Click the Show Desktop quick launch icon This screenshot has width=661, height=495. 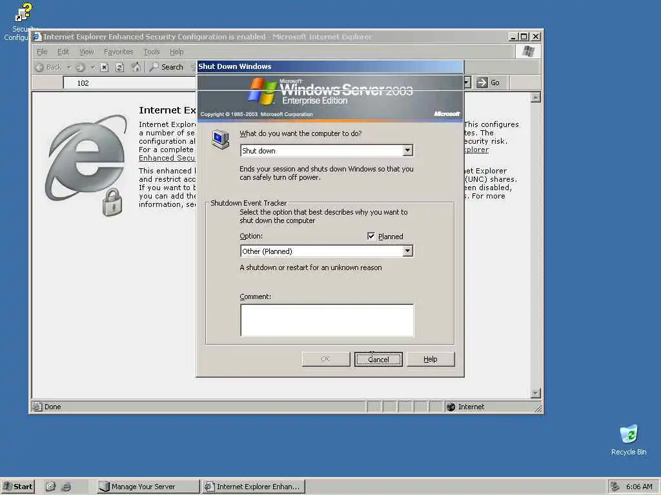point(50,487)
